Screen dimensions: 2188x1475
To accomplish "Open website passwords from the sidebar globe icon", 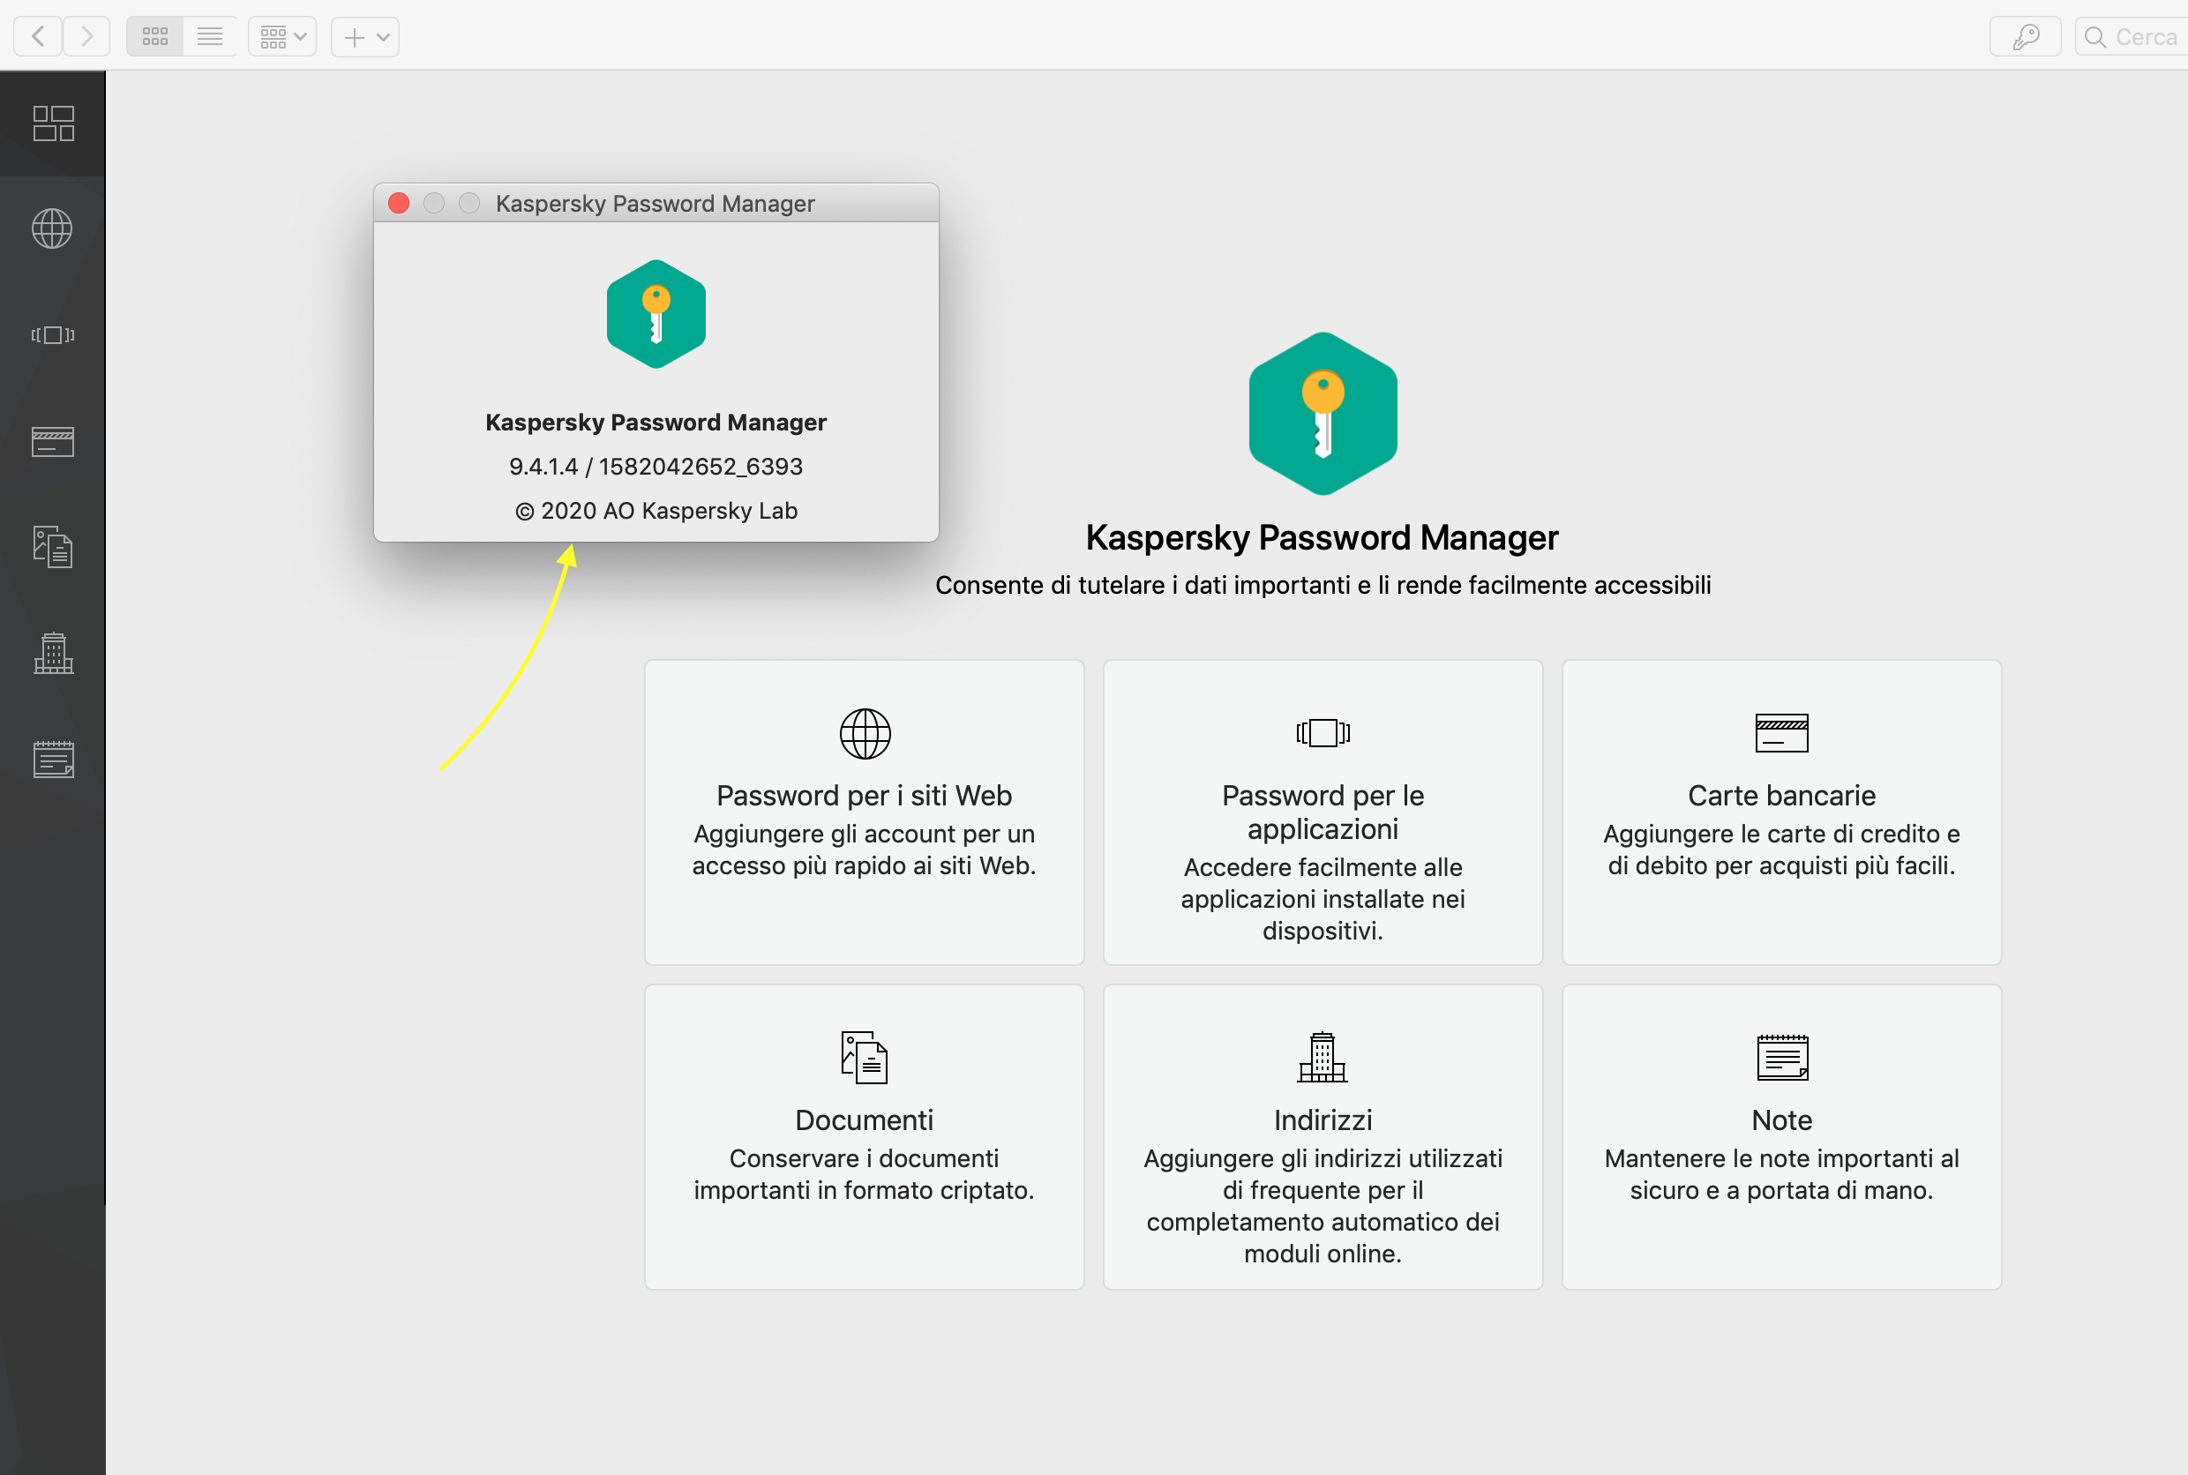I will pyautogui.click(x=53, y=228).
